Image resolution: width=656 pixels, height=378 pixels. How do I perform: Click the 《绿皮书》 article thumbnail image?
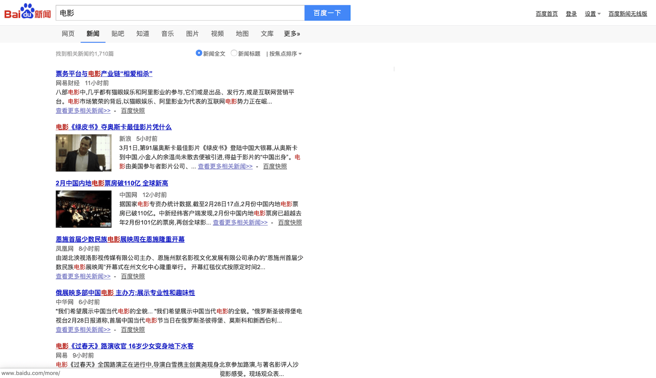coord(83,153)
